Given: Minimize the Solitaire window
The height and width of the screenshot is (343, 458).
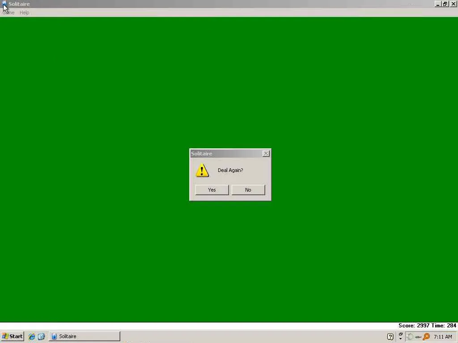Looking at the screenshot, I should [438, 4].
